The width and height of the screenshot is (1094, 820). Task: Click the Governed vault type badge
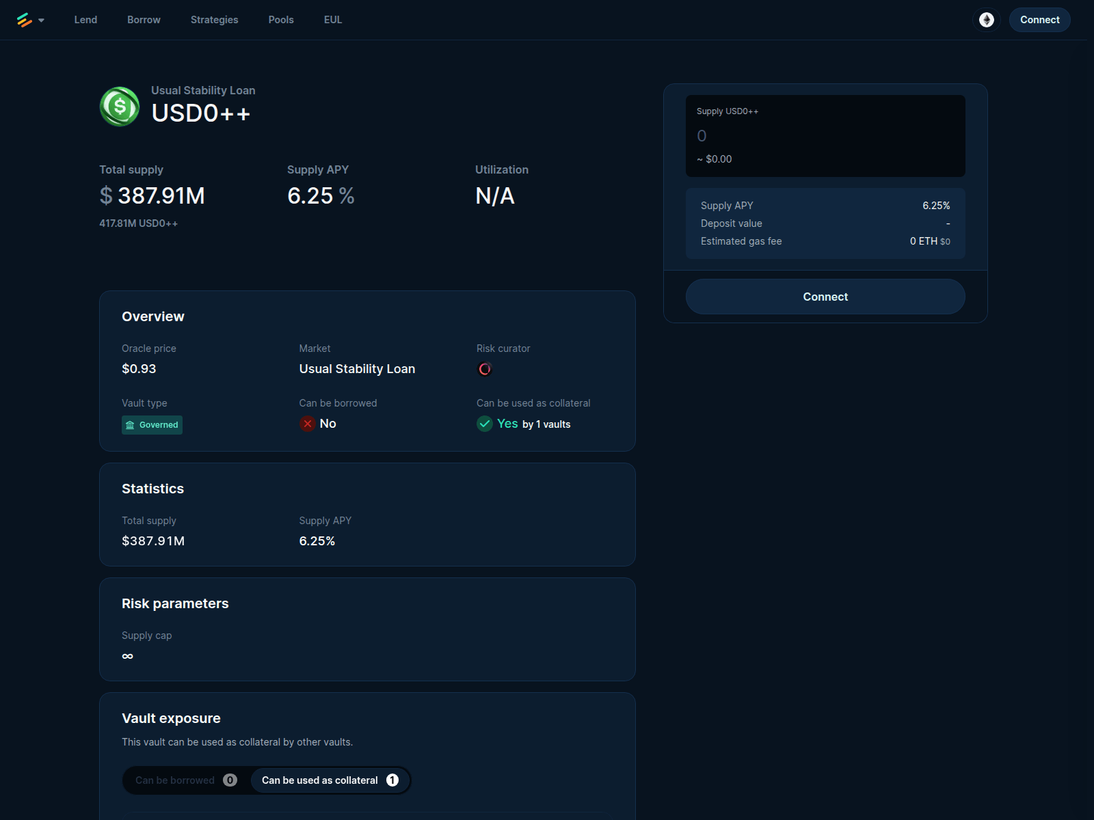[x=152, y=425]
